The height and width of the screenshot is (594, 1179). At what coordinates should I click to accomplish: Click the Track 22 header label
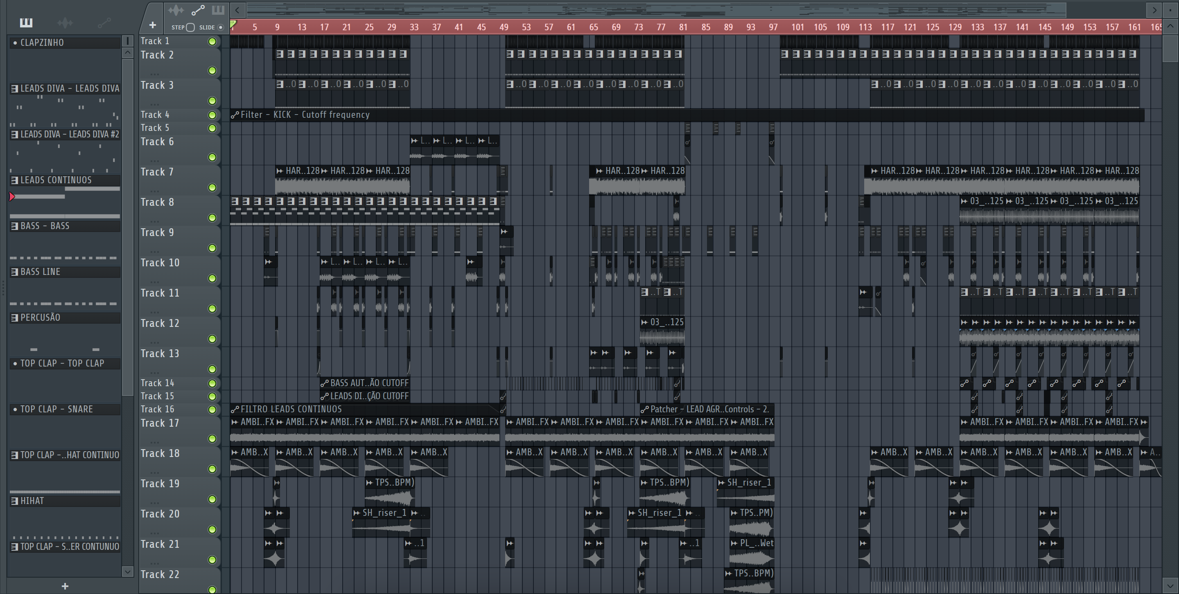click(x=160, y=574)
